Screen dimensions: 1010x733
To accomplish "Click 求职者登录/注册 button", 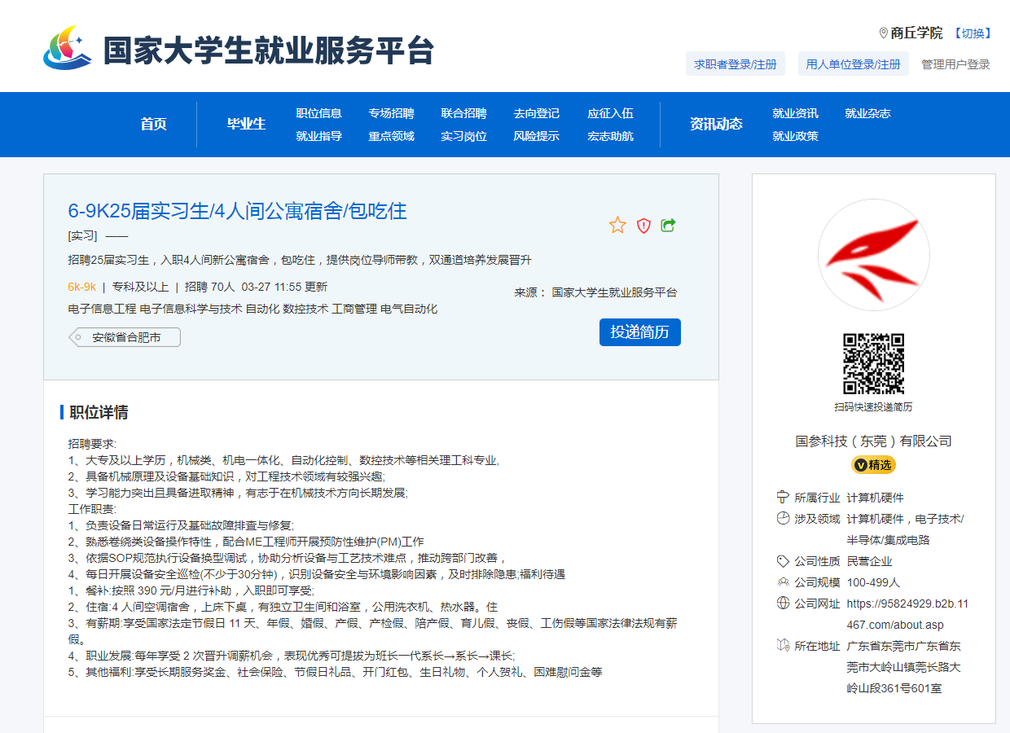I will [735, 64].
